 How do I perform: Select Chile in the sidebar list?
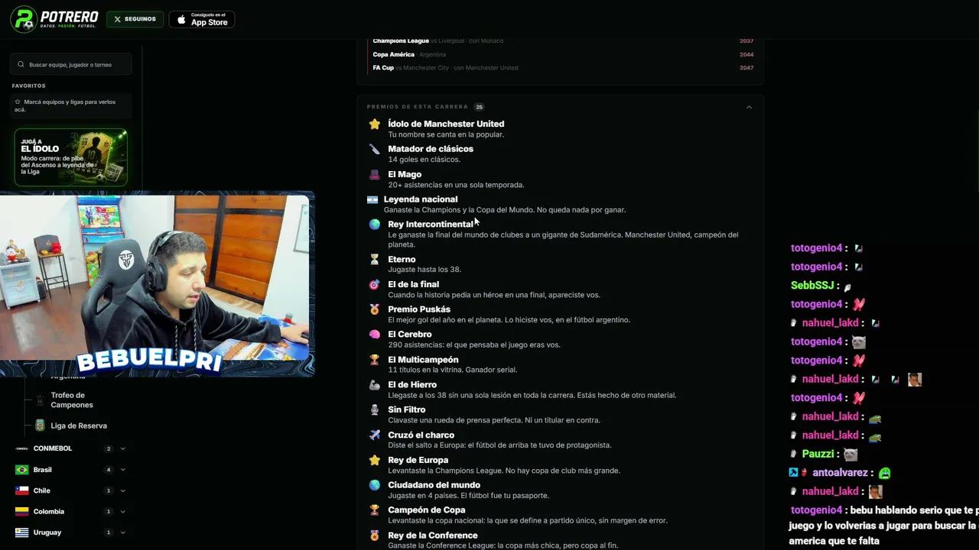click(41, 490)
